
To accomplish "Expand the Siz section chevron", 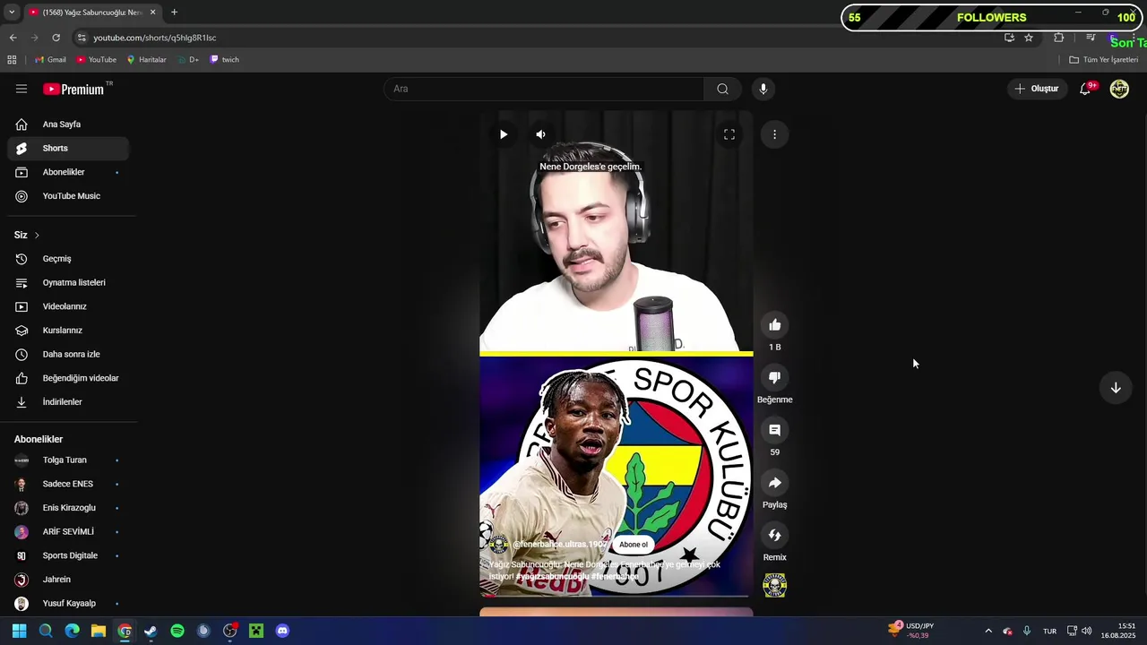I will click(x=37, y=236).
